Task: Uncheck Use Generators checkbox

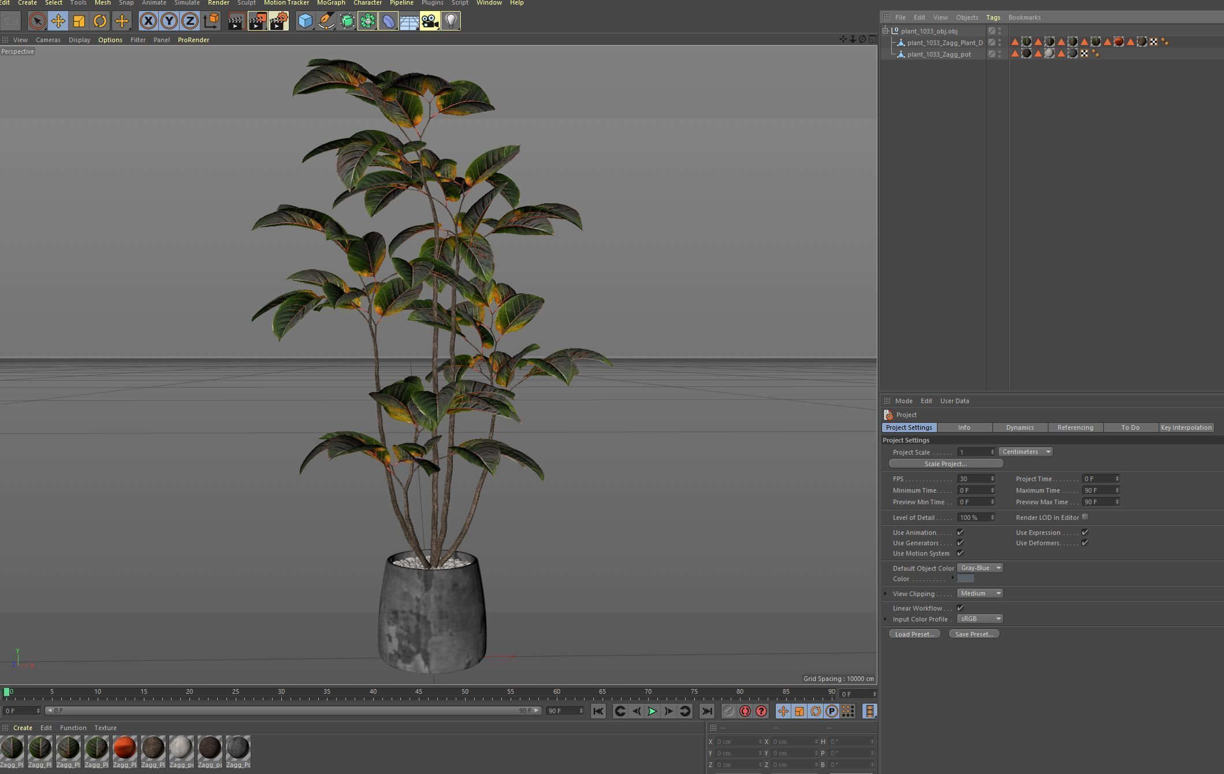Action: 960,542
